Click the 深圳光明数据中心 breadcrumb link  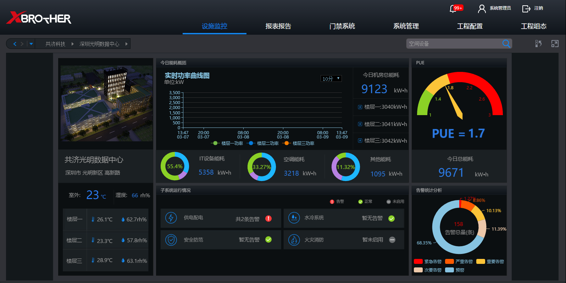(99, 44)
